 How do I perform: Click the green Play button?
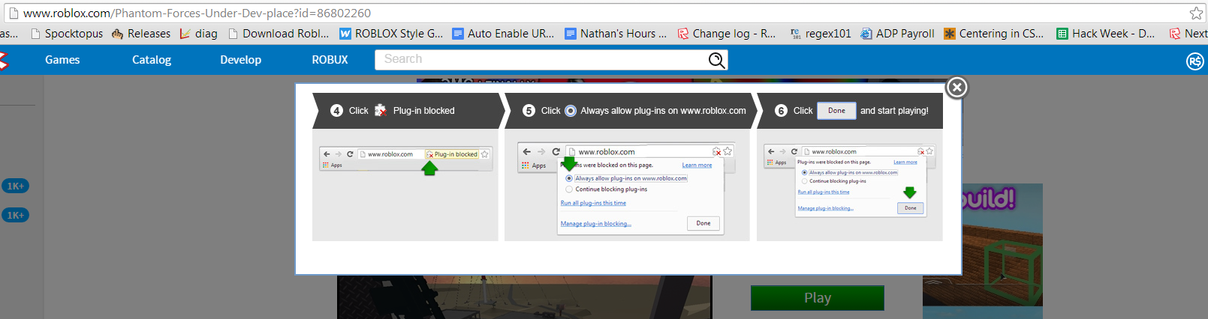point(818,298)
